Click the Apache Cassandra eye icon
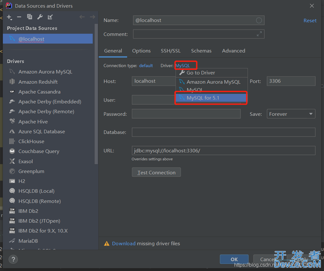 pyautogui.click(x=12, y=92)
